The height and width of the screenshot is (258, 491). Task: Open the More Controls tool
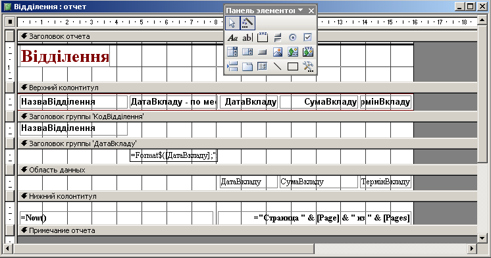[x=307, y=66]
